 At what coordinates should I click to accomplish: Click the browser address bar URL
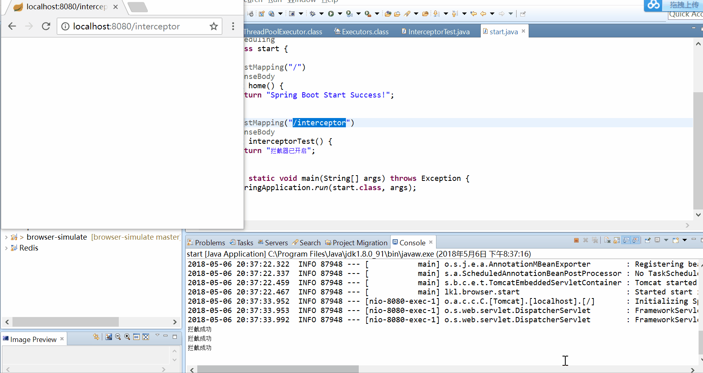126,27
